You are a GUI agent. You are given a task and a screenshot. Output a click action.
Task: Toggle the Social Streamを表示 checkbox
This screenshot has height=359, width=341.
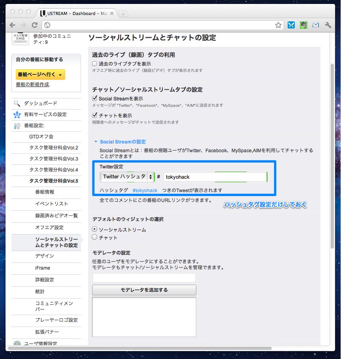click(94, 98)
